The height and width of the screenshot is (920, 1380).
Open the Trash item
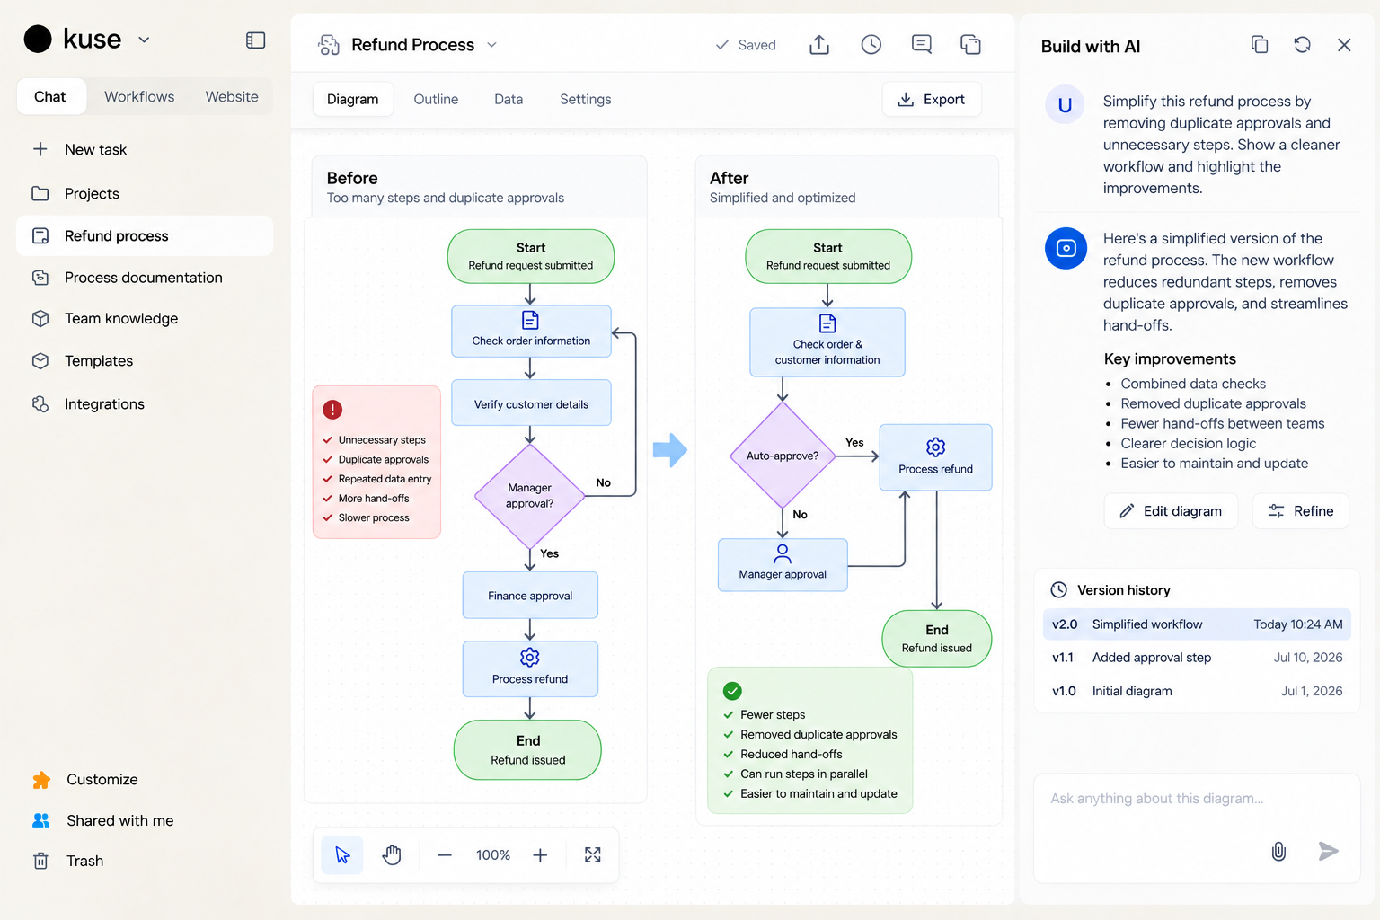[68, 861]
